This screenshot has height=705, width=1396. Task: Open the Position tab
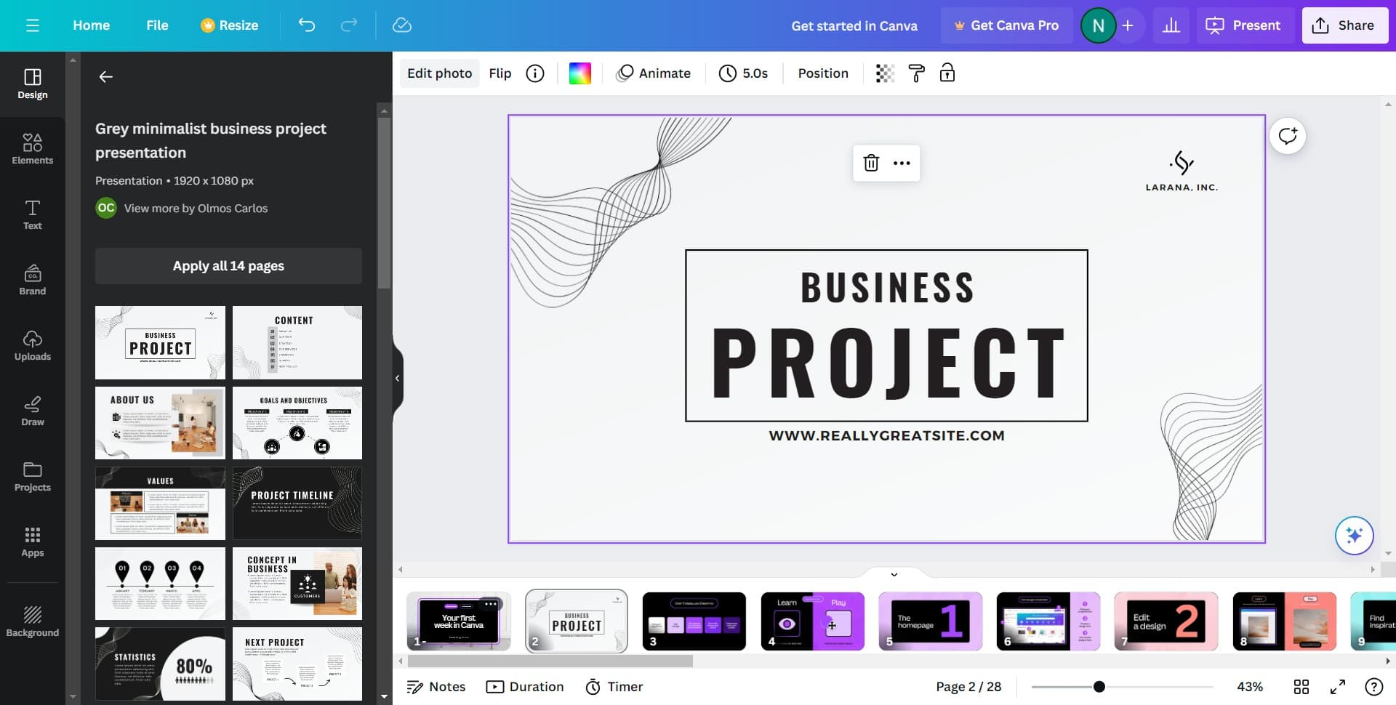[x=822, y=73]
